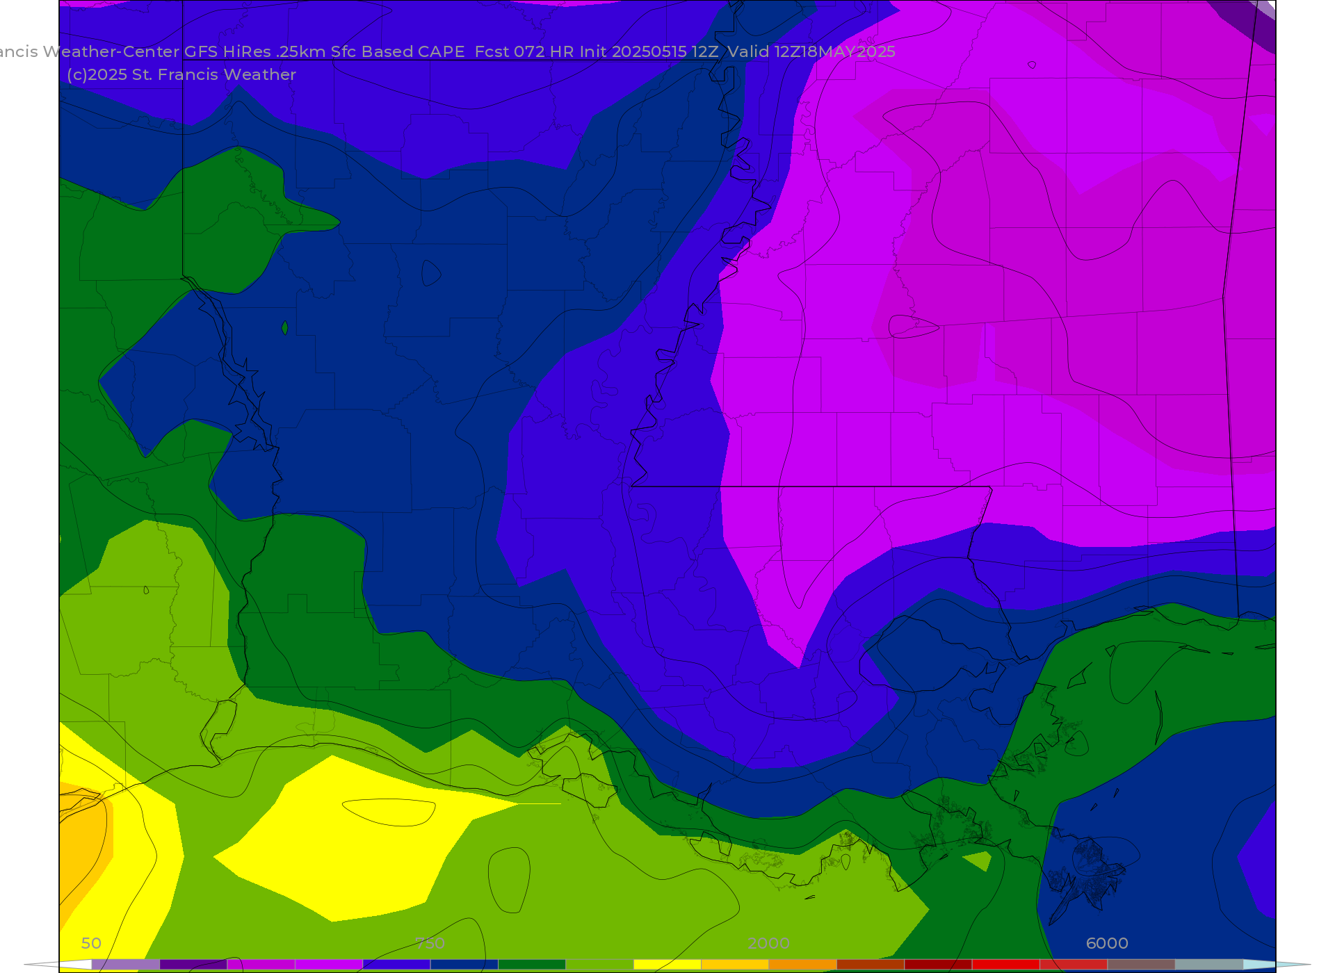Click the GFS HiRes Sfc Based CAPE title
The width and height of the screenshot is (1335, 973).
tap(324, 51)
